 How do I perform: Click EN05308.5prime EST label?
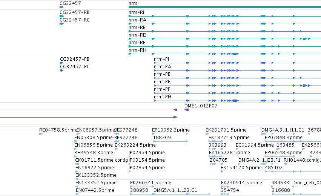tap(93, 138)
